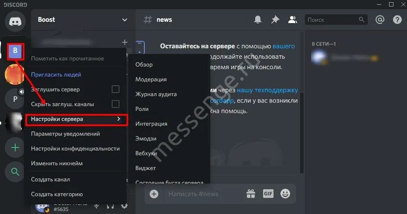Open the blurred gray avatar server
Image resolution: width=407 pixels, height=214 pixels.
pos(15,123)
